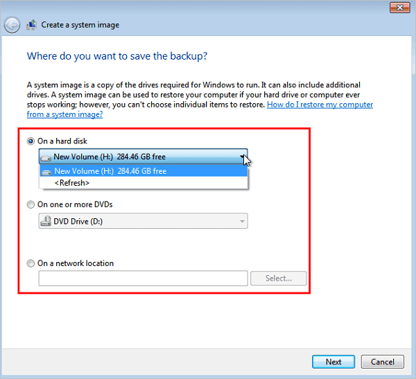Click the back arrow button
Image resolution: width=416 pixels, height=379 pixels.
click(12, 25)
